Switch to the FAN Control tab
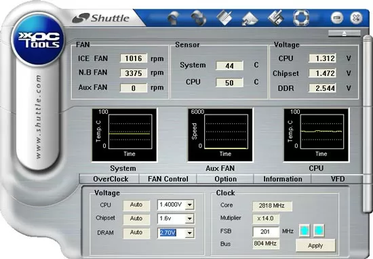373x259 pixels. click(x=168, y=179)
